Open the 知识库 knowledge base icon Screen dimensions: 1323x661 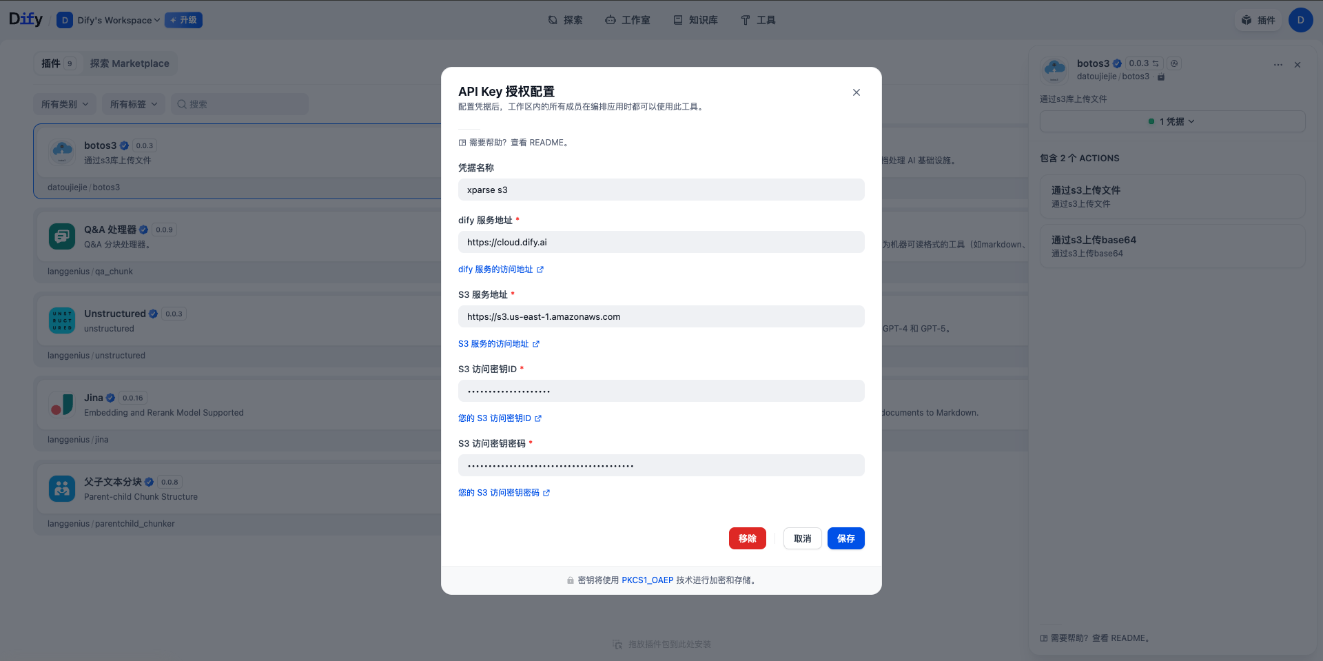coord(677,20)
